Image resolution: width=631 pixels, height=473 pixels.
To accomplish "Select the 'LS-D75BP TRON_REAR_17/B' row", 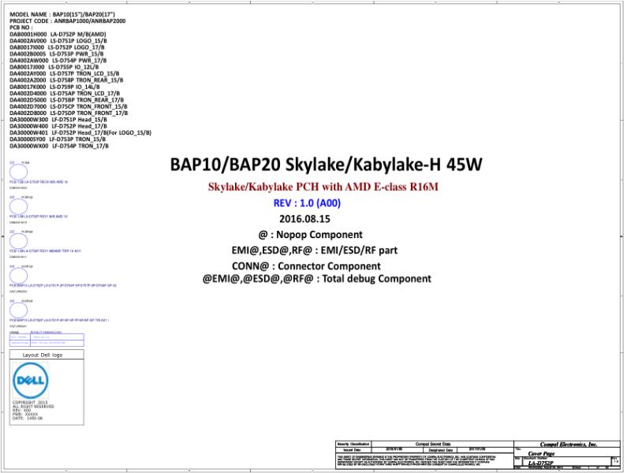I will (67, 100).
